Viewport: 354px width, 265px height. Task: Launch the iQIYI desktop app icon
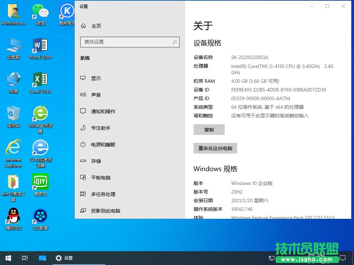click(40, 182)
